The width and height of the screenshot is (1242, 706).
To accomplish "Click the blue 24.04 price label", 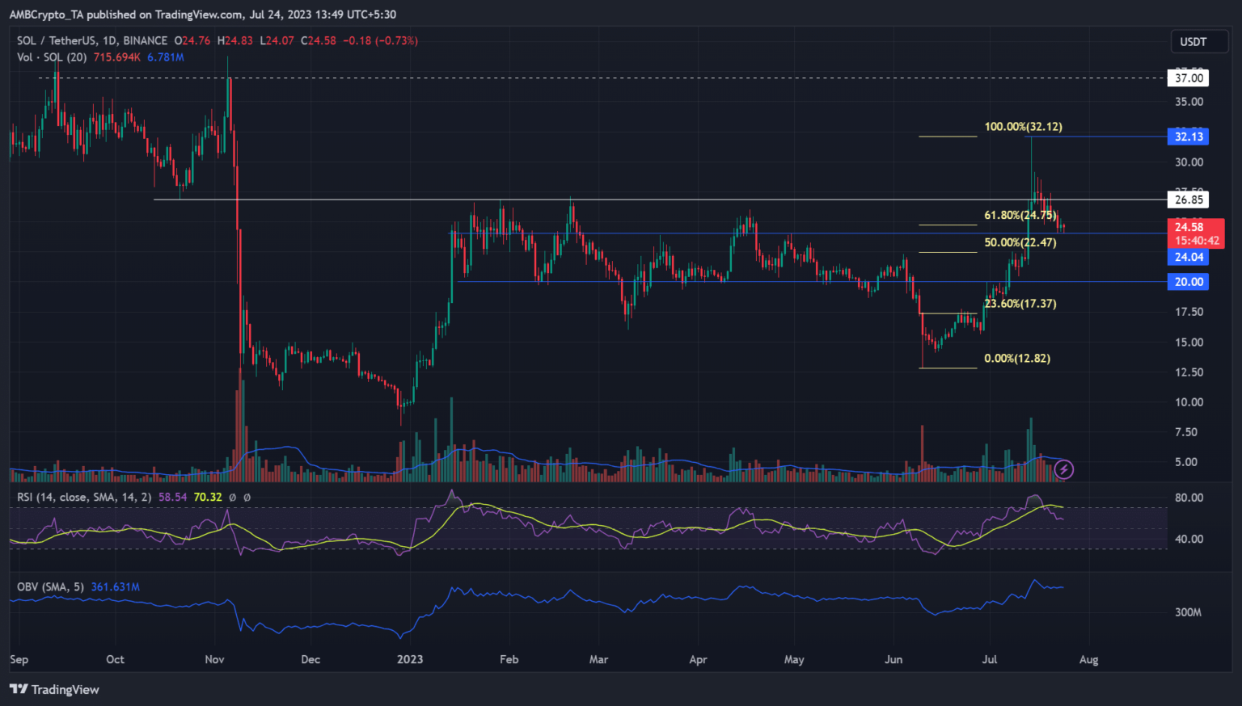I will [1189, 257].
